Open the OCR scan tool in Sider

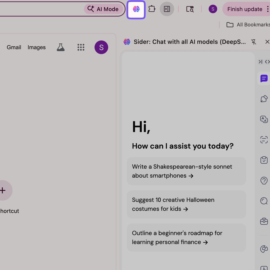264,140
